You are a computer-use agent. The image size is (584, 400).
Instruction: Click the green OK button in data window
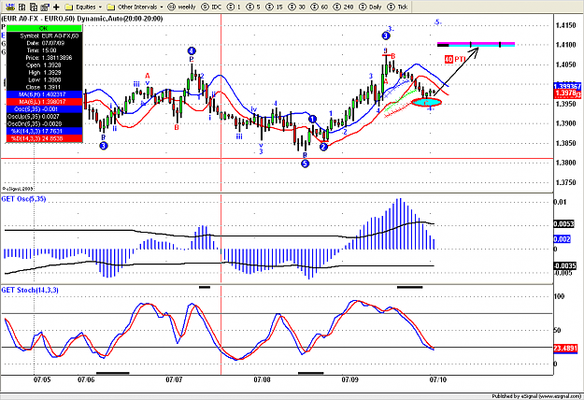pos(44,28)
